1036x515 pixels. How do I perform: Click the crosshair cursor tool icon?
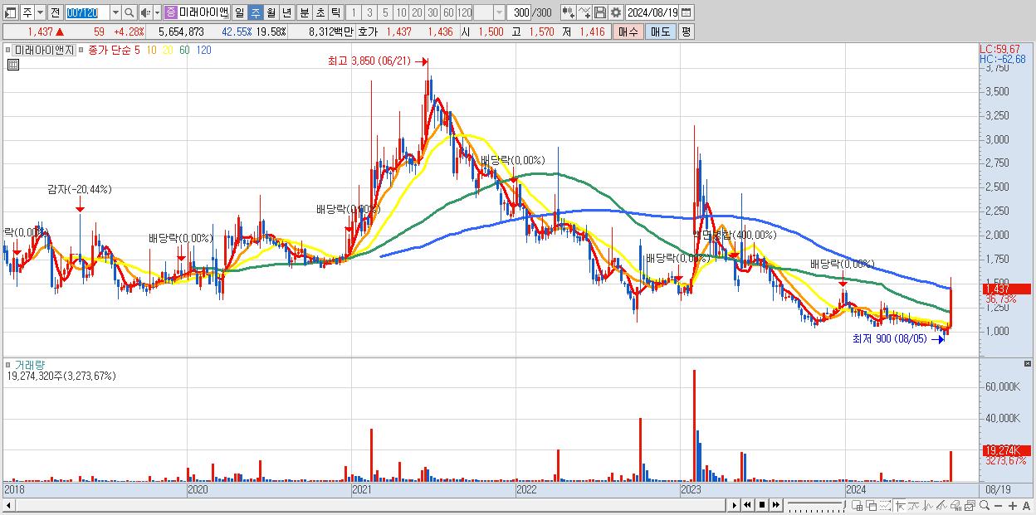[x=900, y=505]
